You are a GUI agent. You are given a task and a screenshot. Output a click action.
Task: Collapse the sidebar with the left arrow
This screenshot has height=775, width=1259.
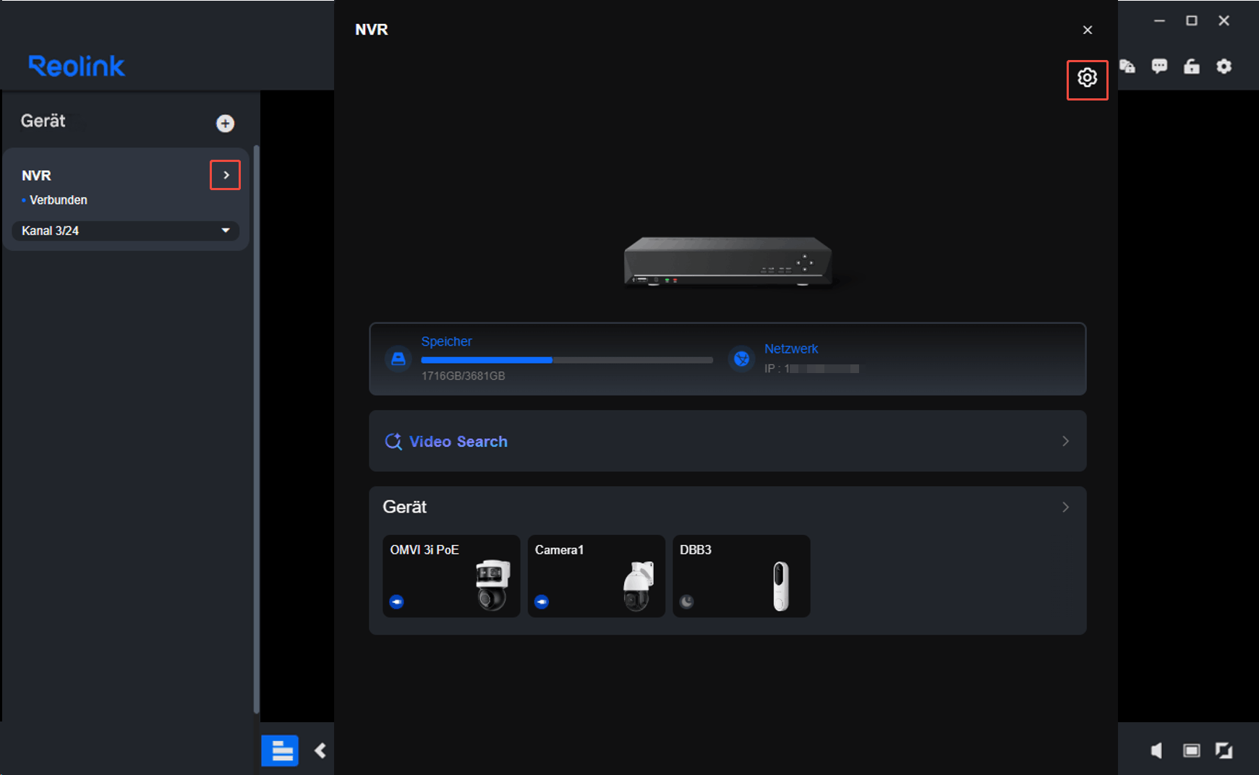tap(320, 750)
